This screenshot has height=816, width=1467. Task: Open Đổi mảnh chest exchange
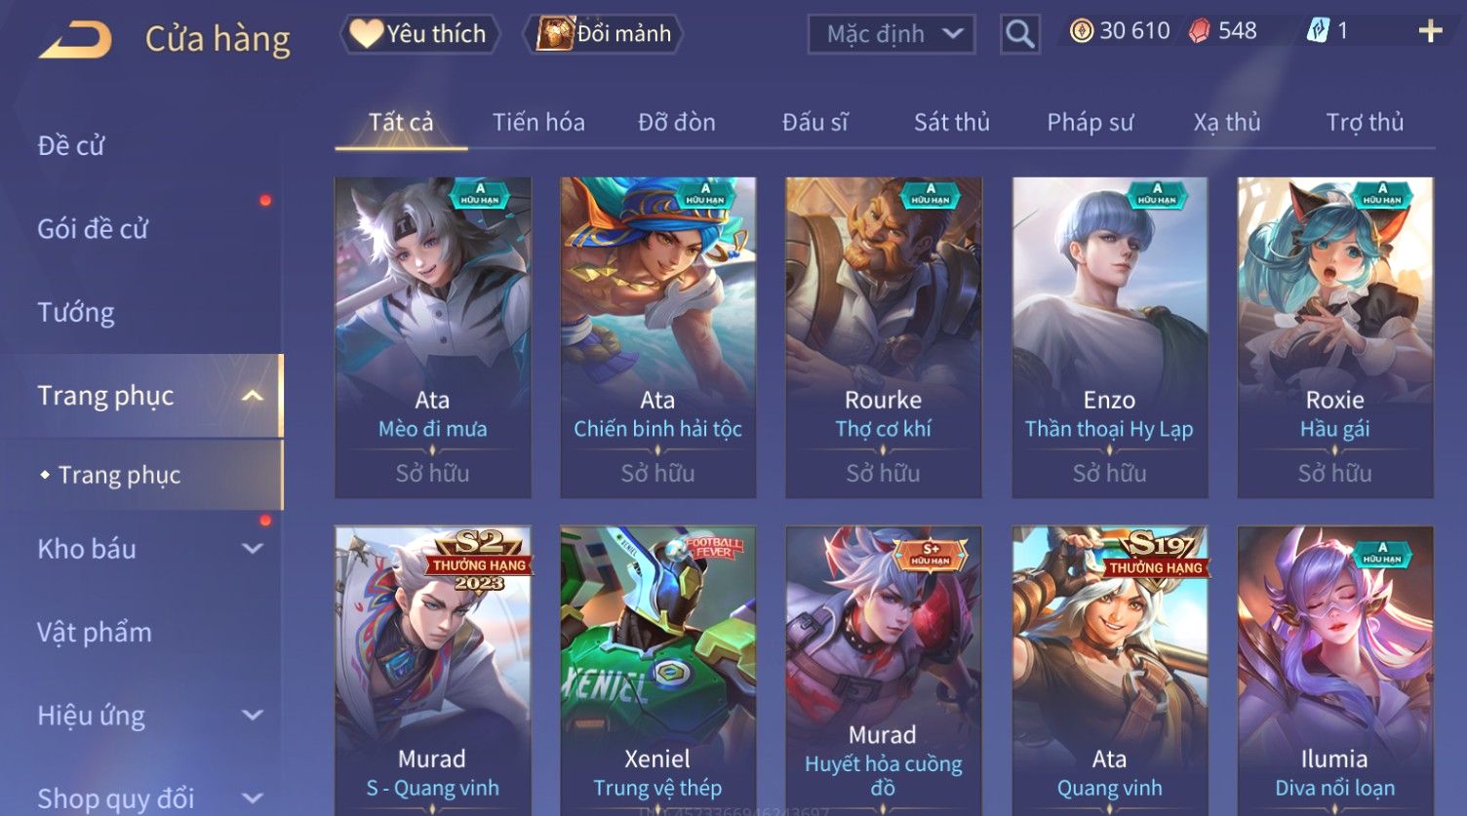[604, 34]
